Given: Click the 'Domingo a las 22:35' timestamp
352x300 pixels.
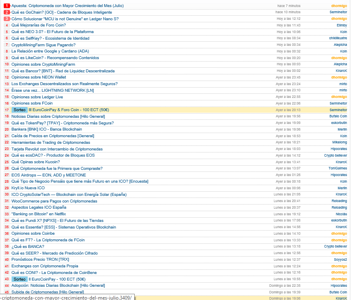Looking at the screenshot, I should tap(285, 286).
